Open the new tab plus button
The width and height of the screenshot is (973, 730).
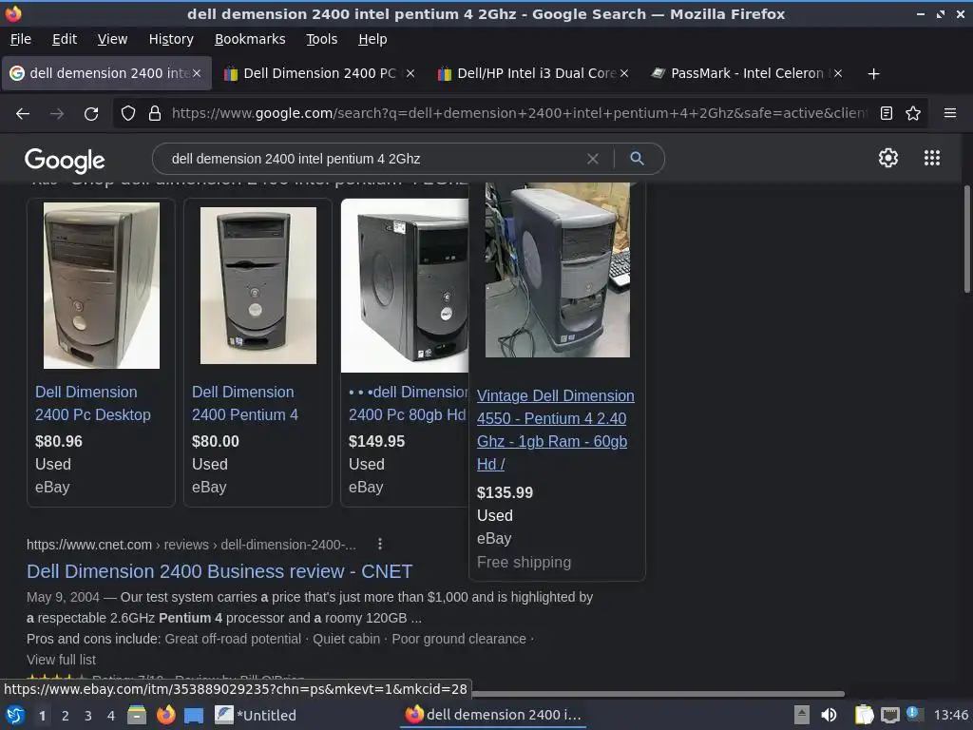click(x=873, y=74)
